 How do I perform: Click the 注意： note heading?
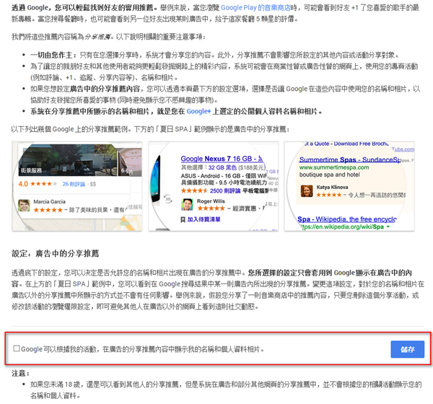20,374
